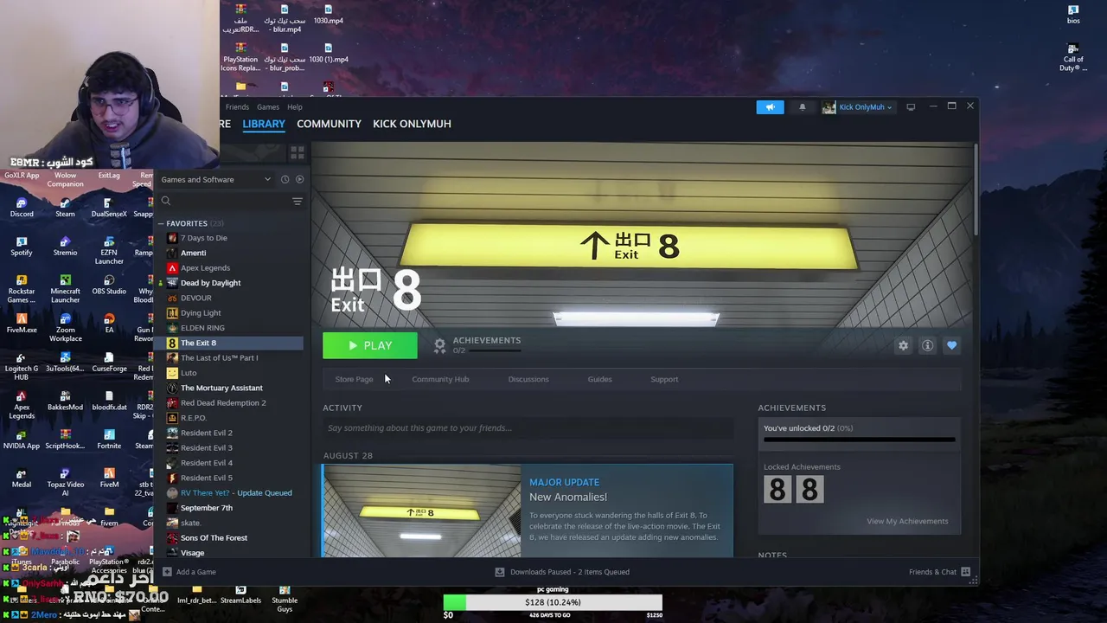Viewport: 1107px width, 623px height.
Task: Select Resident Evil 4 entry
Action: pos(206,463)
